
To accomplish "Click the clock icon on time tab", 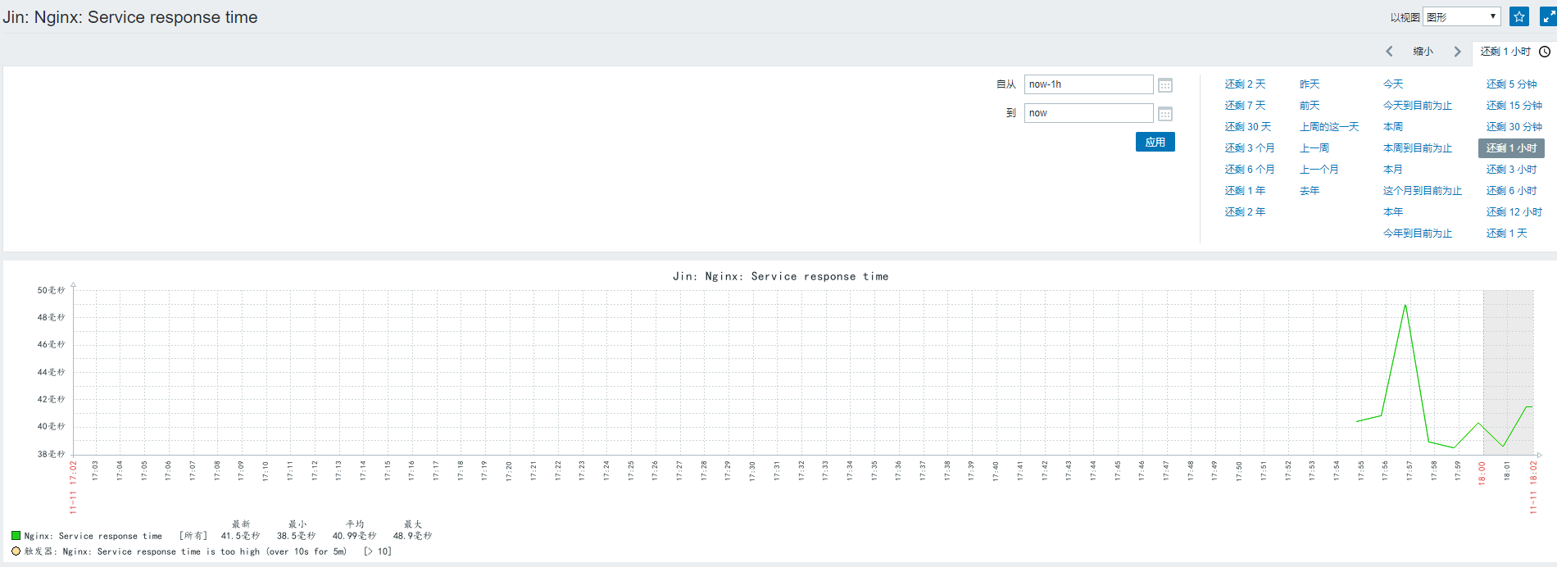I will coord(1545,52).
